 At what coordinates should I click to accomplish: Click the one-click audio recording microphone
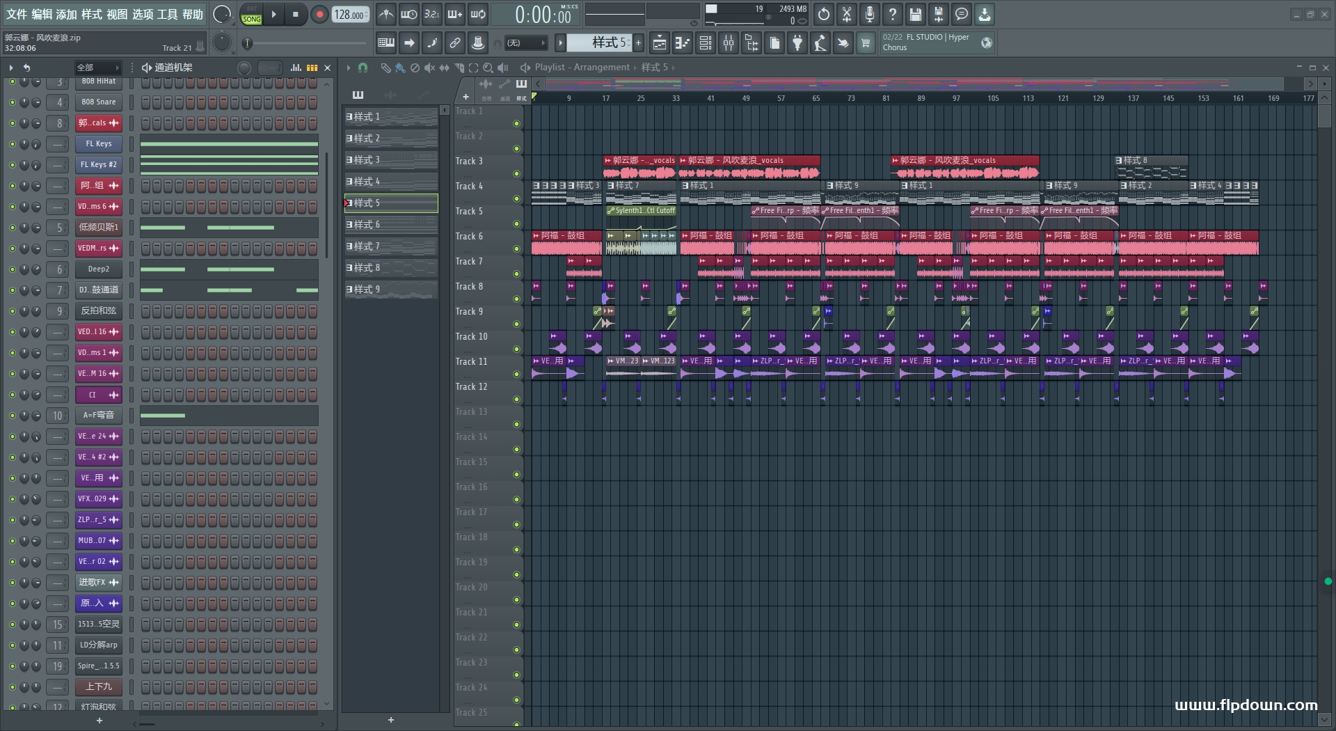pos(870,14)
